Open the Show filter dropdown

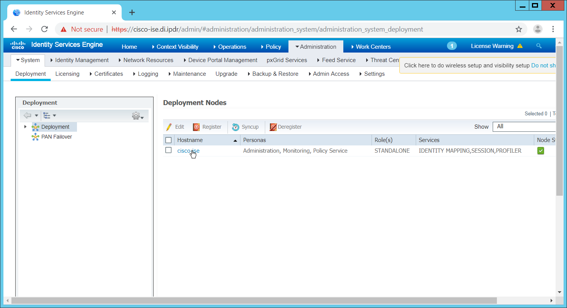click(524, 127)
